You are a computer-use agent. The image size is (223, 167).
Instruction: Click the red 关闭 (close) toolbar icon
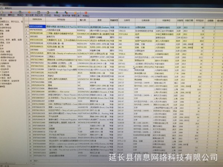point(86,14)
